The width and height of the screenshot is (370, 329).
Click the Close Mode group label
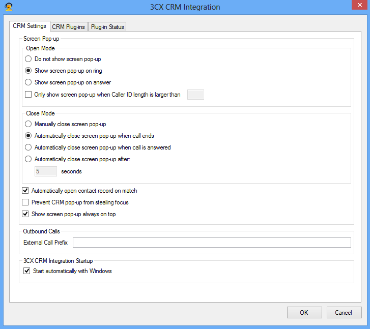pos(40,113)
